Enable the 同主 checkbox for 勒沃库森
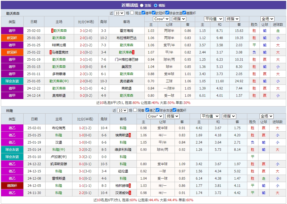 point(132,12)
